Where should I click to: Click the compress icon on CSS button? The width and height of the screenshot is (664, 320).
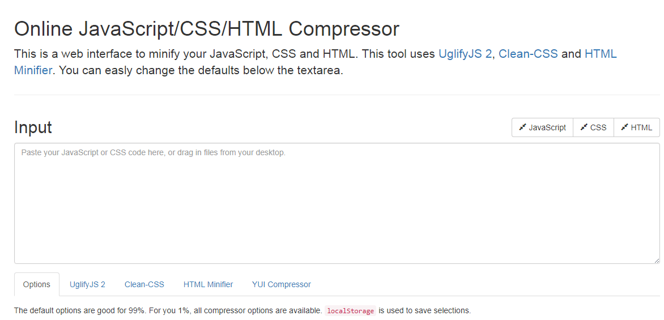point(584,127)
